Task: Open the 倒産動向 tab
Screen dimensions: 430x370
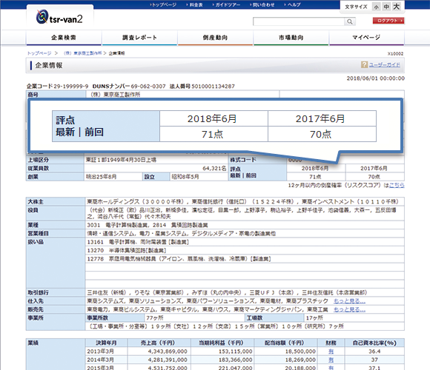Action: click(x=215, y=38)
